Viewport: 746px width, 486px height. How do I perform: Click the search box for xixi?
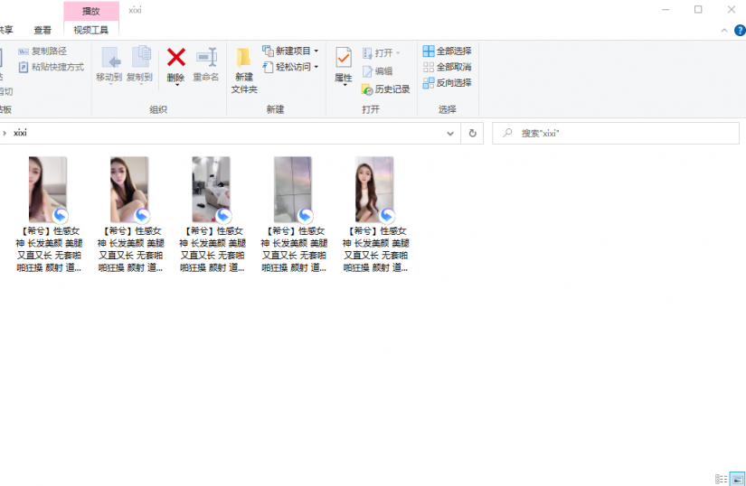pos(624,133)
